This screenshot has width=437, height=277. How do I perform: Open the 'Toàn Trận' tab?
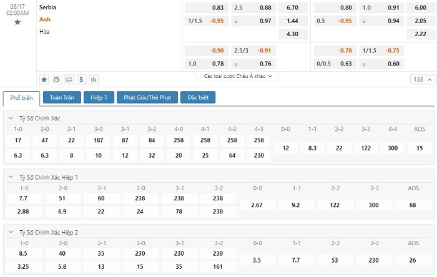coord(62,97)
